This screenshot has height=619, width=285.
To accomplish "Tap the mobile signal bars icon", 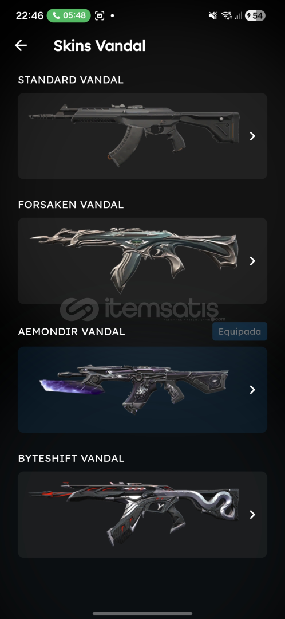I will 238,16.
